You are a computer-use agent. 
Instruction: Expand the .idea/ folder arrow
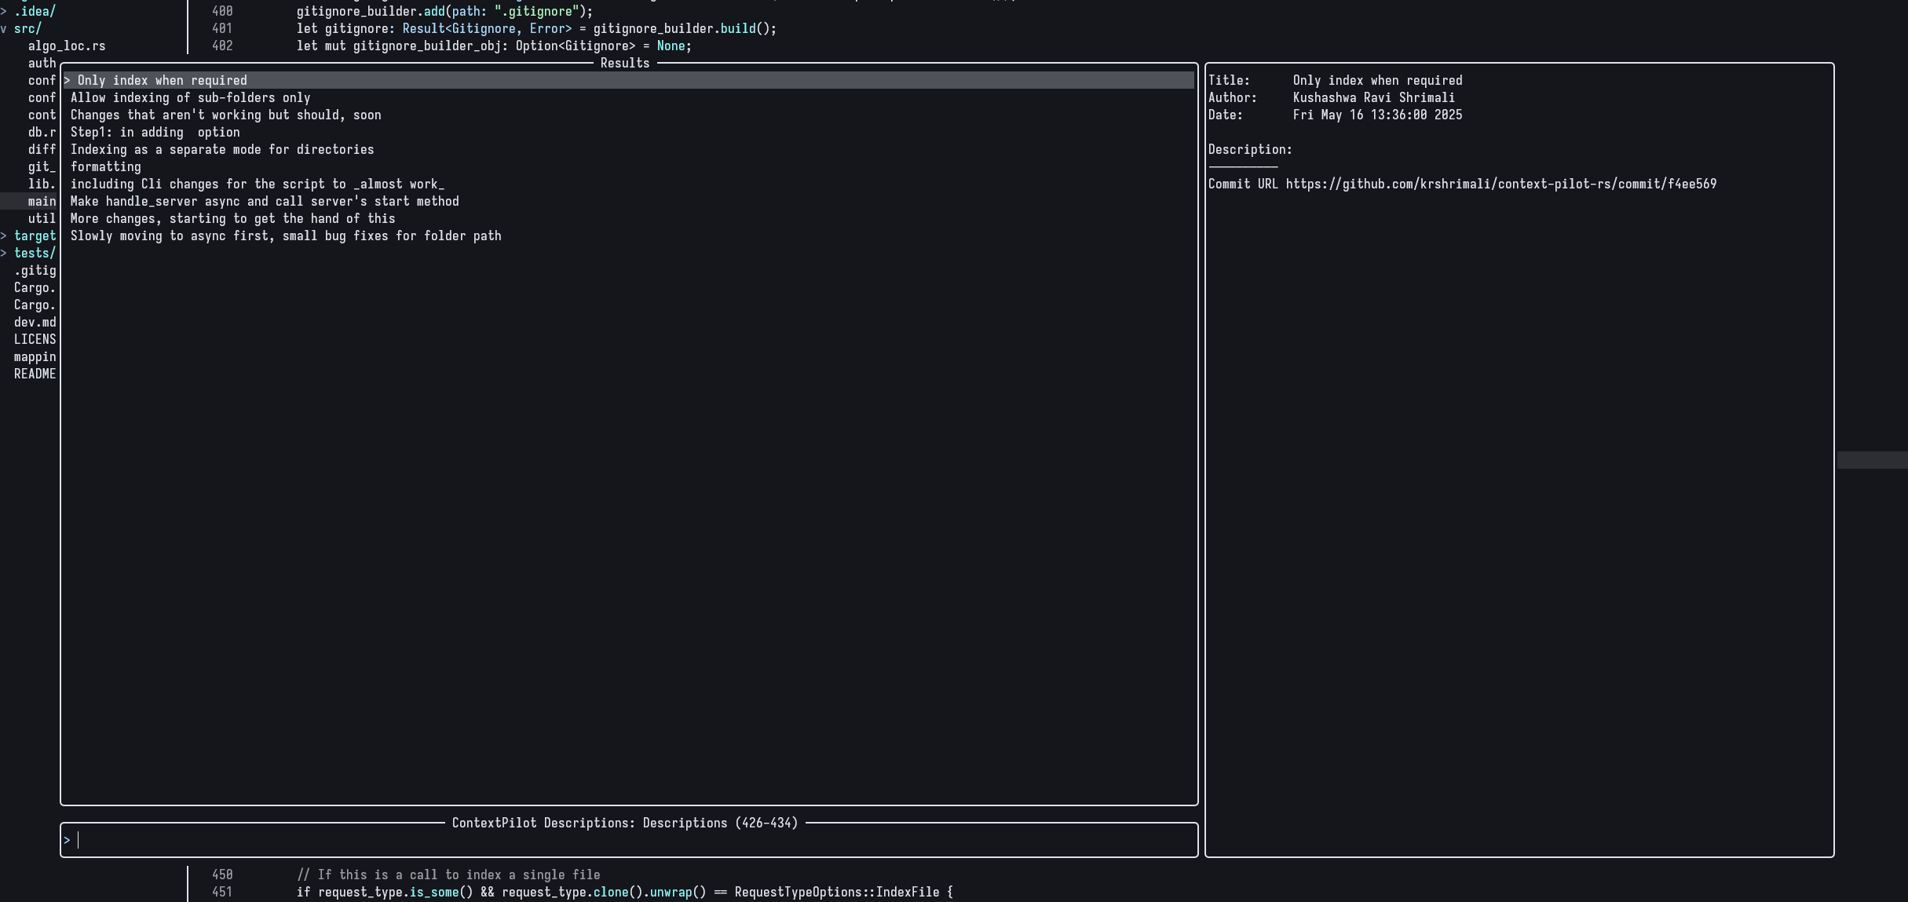(x=4, y=12)
